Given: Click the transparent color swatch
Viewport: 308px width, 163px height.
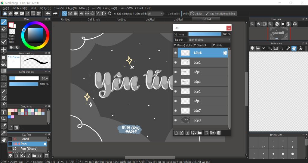Looking at the screenshot, I should (x=12, y=32).
